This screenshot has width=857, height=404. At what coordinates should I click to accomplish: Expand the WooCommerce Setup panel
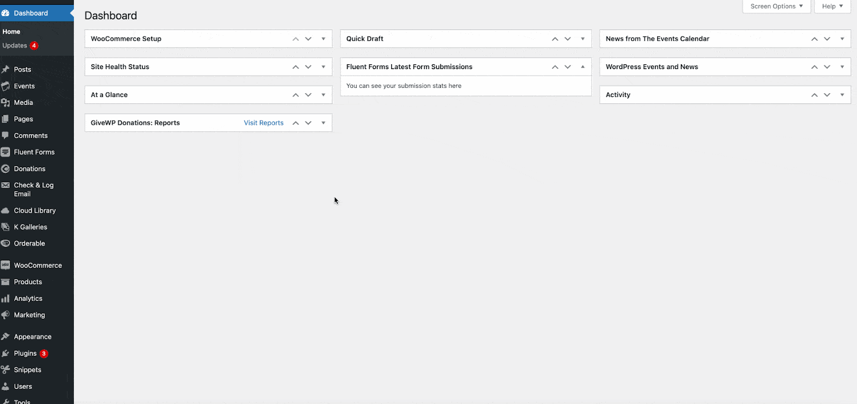324,39
